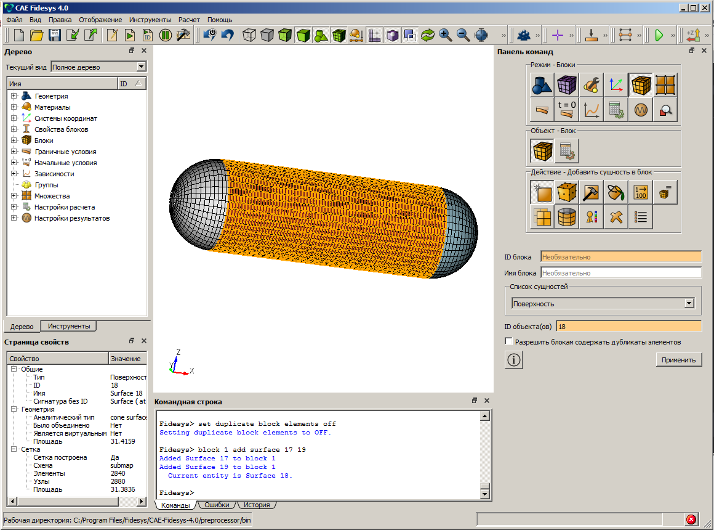Viewport: 714px width, 530px height.
Task: Switch to the Инструменты tab below the tree
Action: (69, 326)
